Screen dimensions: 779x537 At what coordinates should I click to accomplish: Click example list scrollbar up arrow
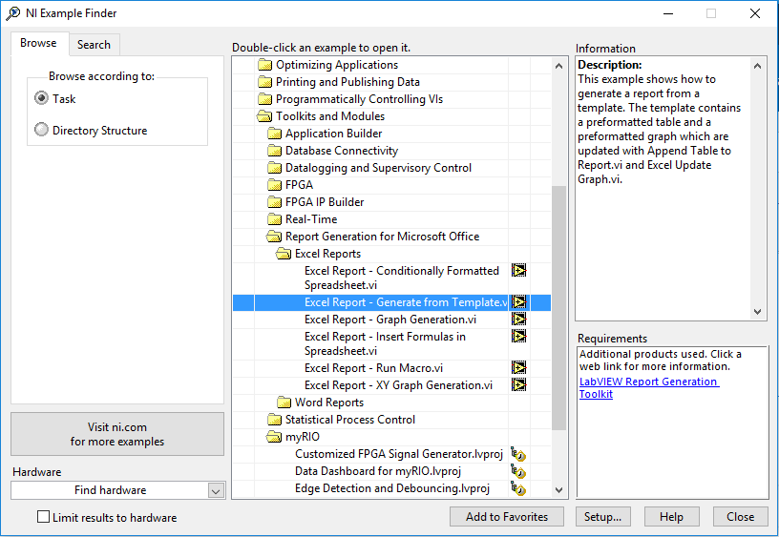point(558,66)
